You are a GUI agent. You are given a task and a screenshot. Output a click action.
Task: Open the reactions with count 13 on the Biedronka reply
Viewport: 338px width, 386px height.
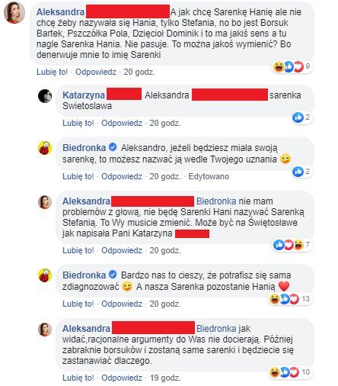click(x=290, y=298)
